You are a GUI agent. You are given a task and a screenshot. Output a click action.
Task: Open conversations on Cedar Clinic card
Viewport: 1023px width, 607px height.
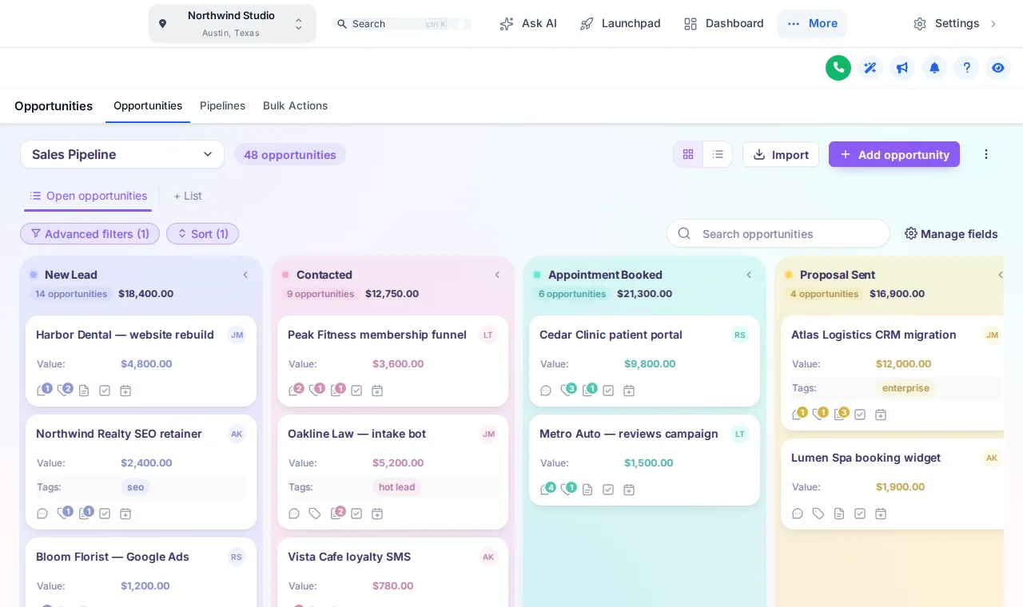[x=546, y=391]
